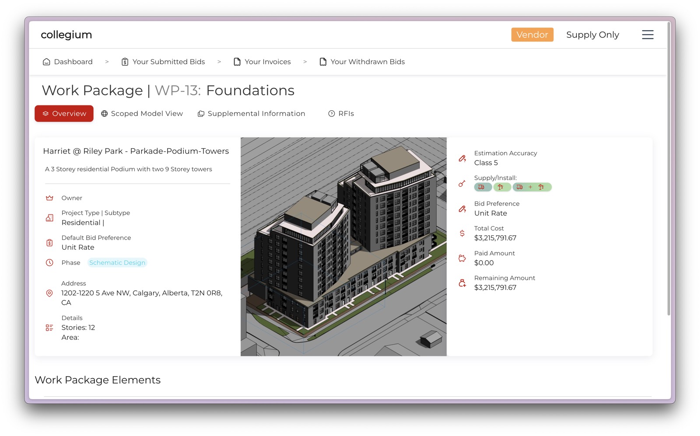The width and height of the screenshot is (700, 436).
Task: Click the Paid Amount value $0.00
Action: coord(484,263)
